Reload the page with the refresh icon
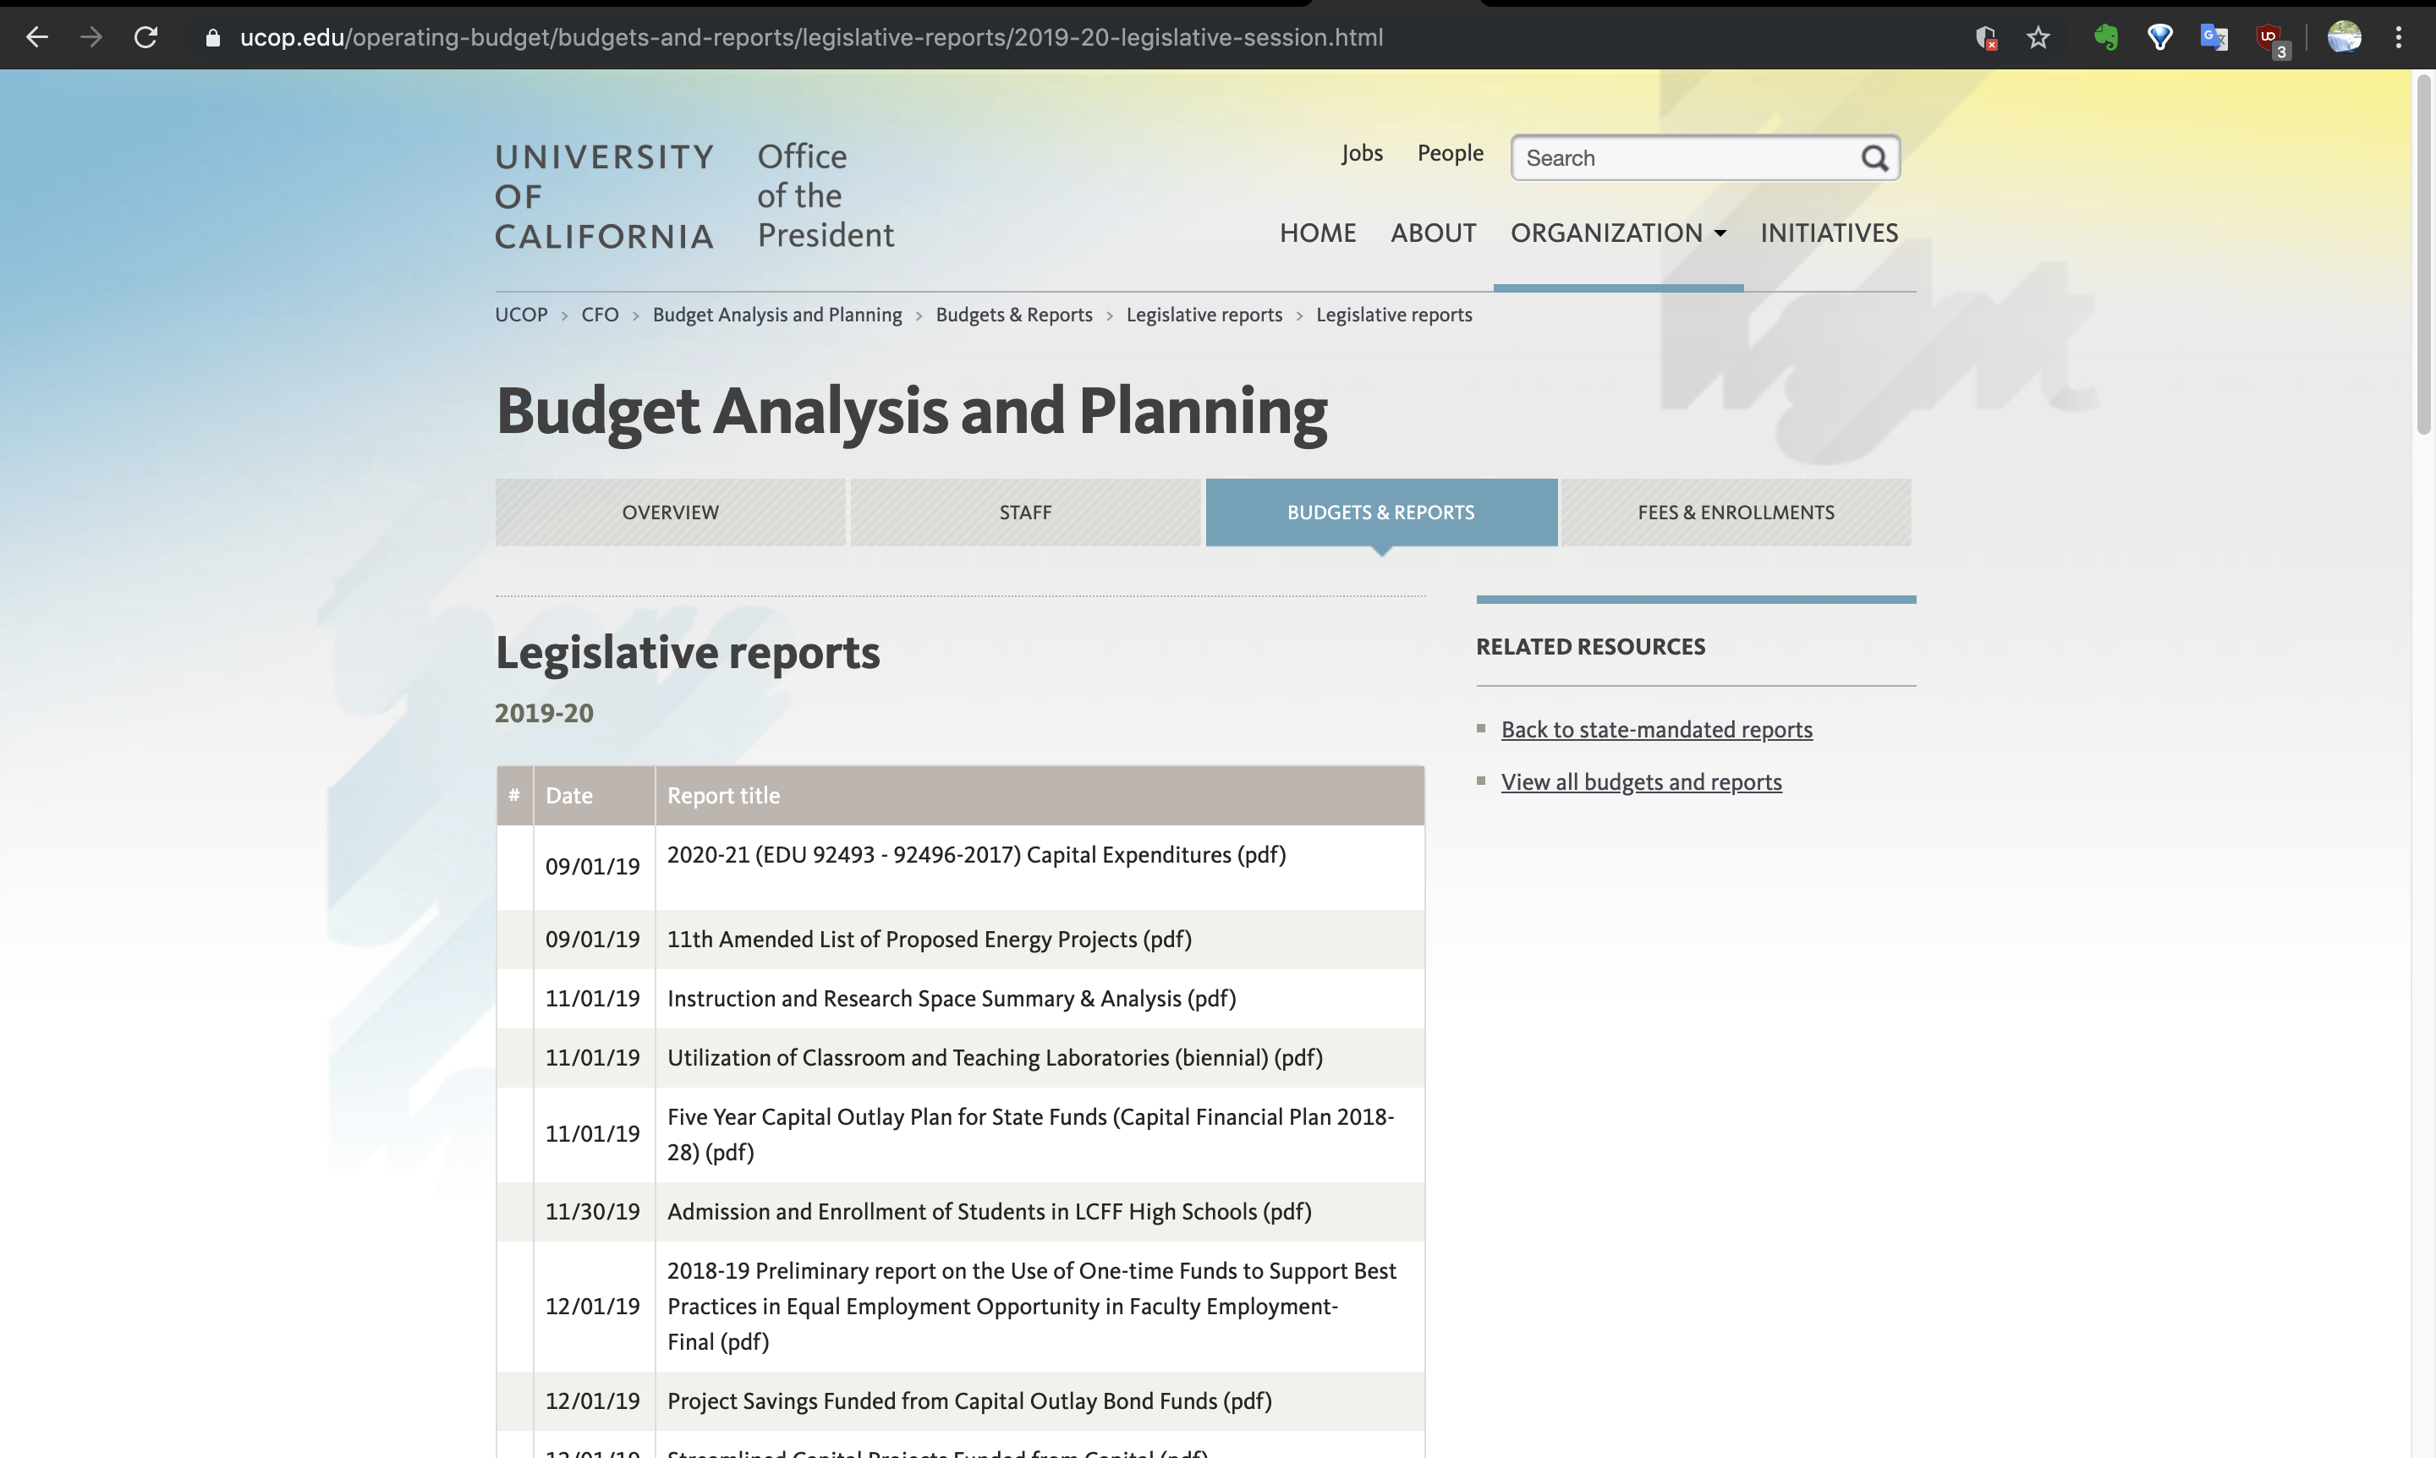2436x1458 pixels. [145, 37]
